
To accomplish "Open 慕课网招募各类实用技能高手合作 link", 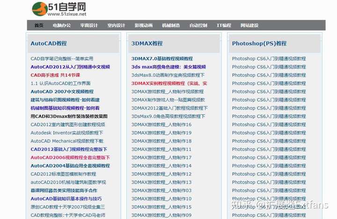I will [x=64, y=191].
